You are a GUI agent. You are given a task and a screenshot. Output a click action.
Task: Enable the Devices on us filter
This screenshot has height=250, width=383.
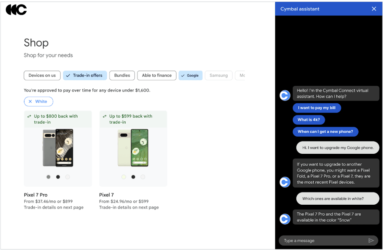[42, 75]
